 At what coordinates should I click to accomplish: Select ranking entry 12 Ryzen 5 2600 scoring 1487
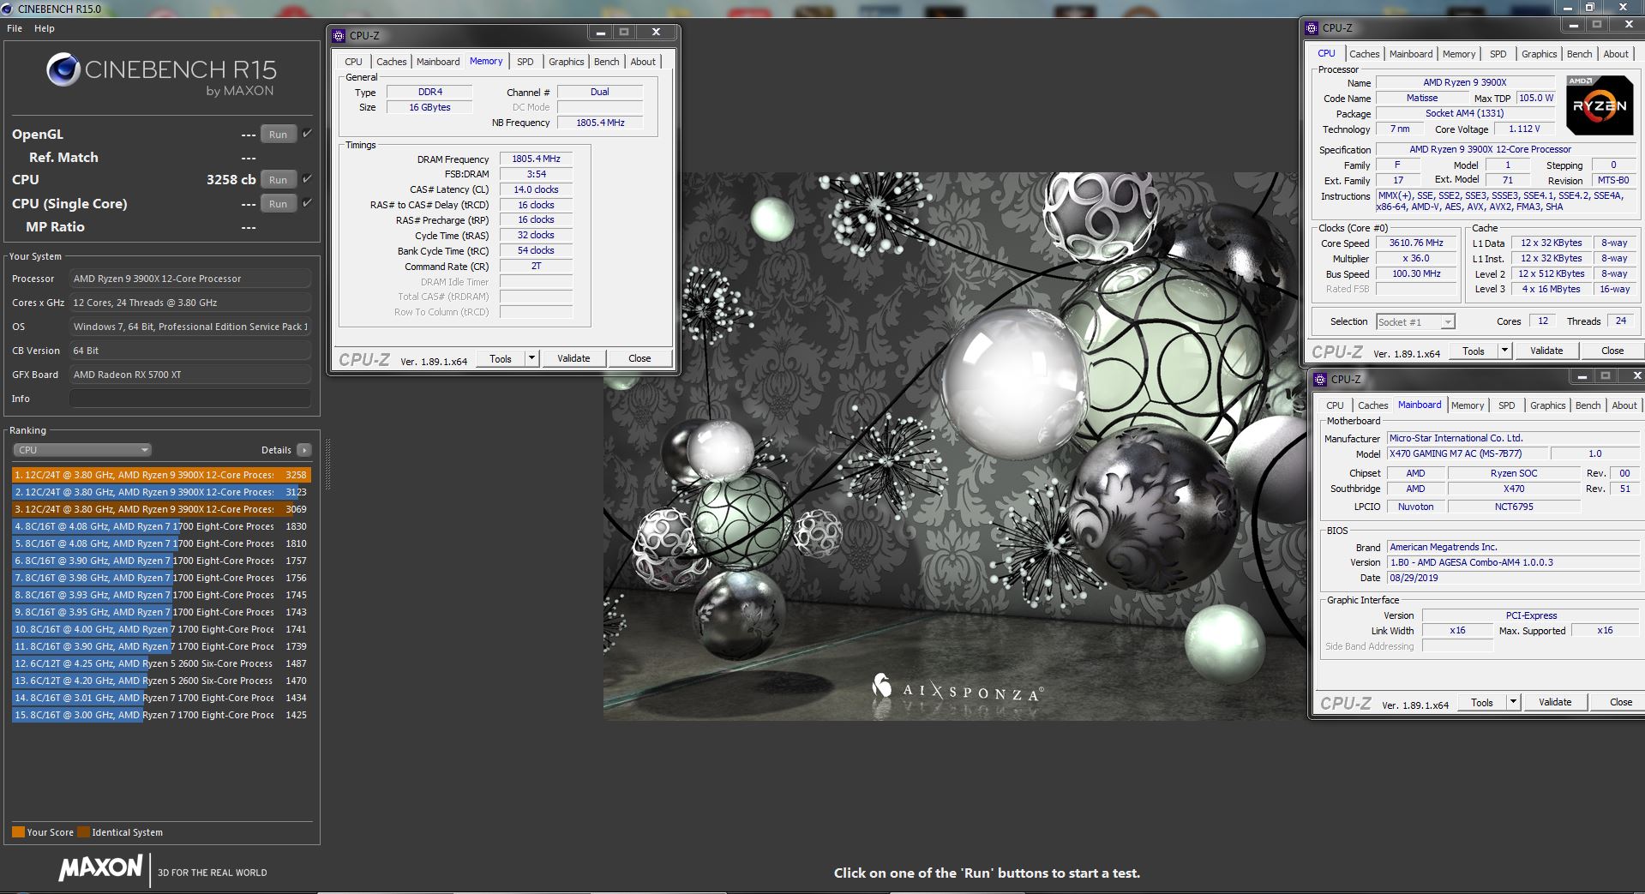point(161,663)
